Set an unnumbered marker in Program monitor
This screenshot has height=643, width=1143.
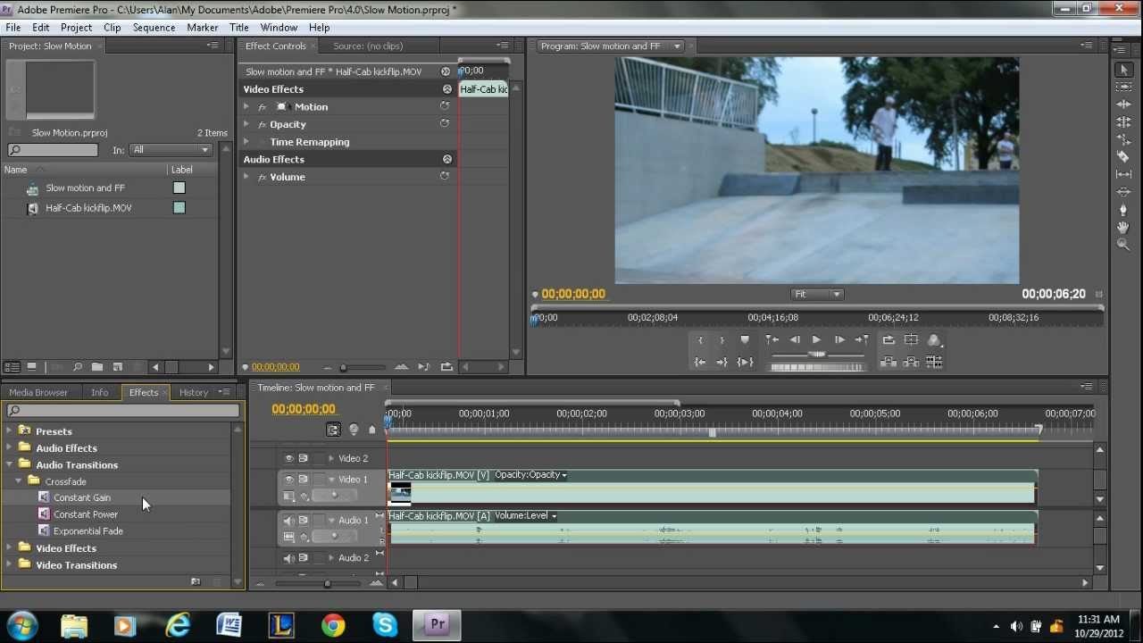745,339
